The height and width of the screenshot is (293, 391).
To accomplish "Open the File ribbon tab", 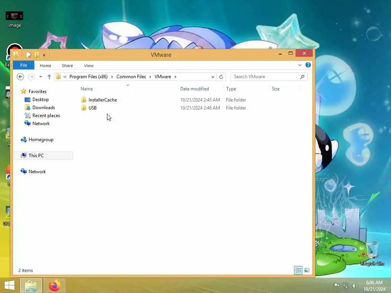I will click(24, 65).
